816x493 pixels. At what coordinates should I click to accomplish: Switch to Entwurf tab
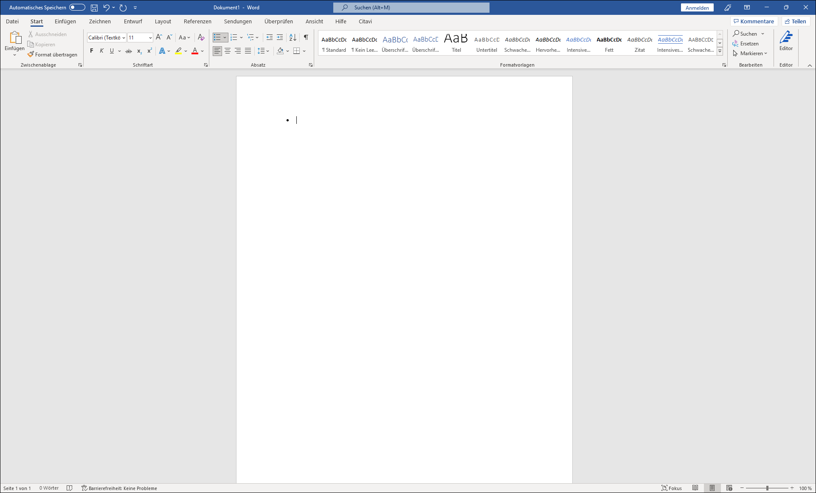click(133, 21)
